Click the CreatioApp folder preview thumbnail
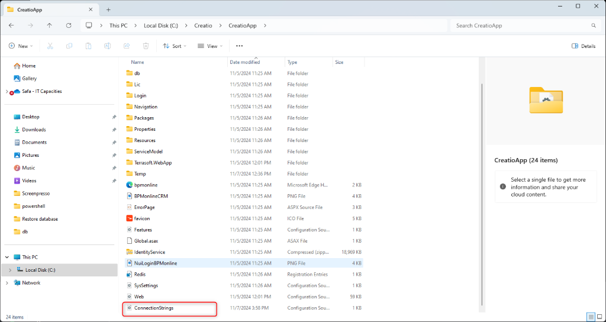606x322 pixels. [x=546, y=100]
